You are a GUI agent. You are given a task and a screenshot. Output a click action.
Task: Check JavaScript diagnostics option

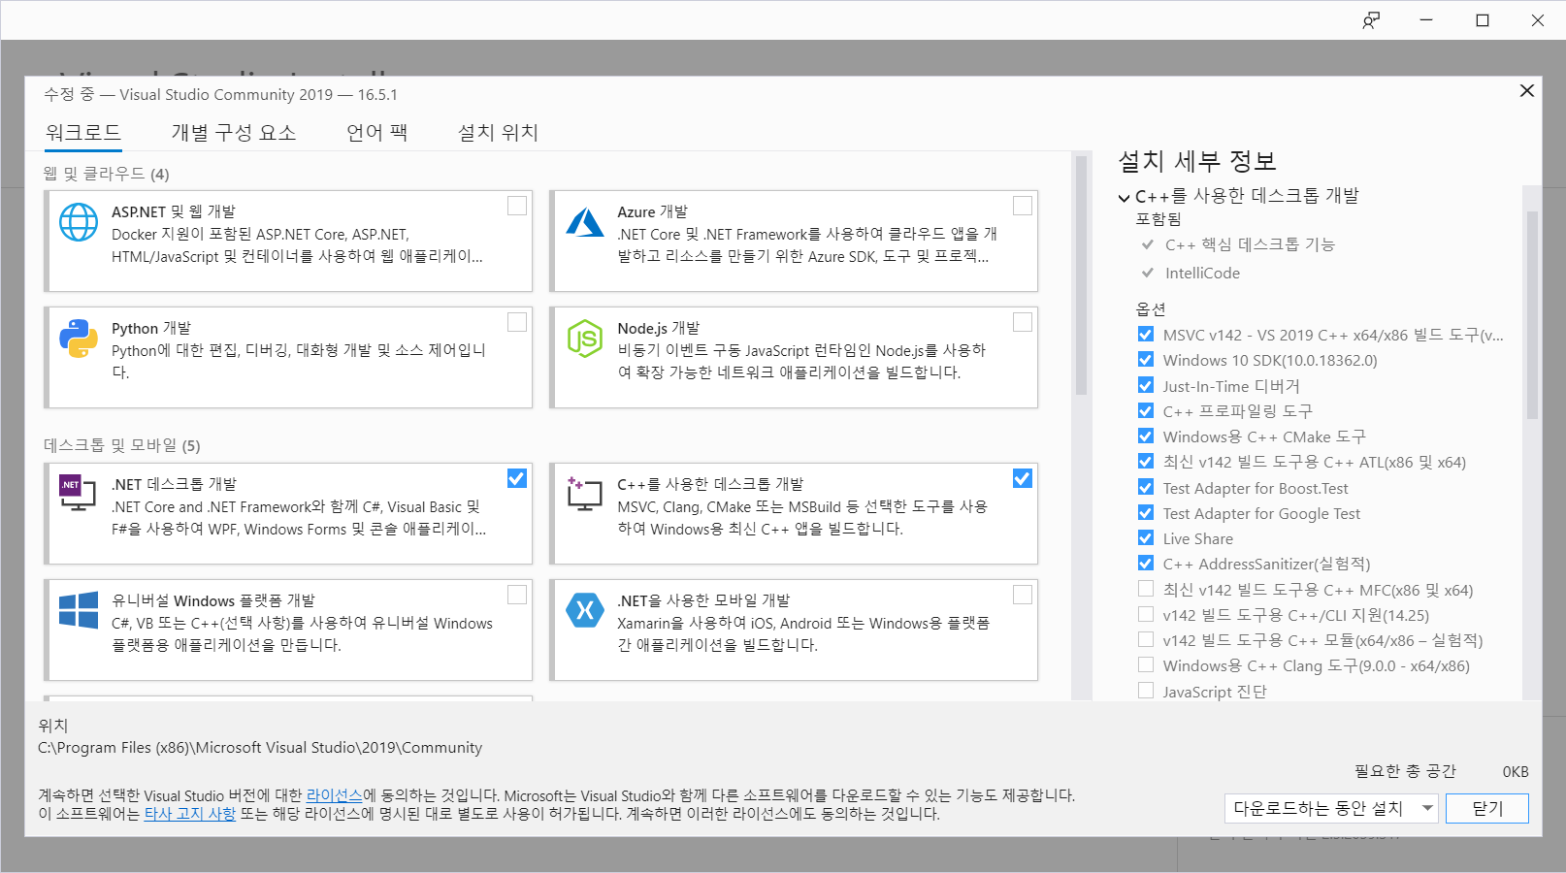tap(1146, 691)
